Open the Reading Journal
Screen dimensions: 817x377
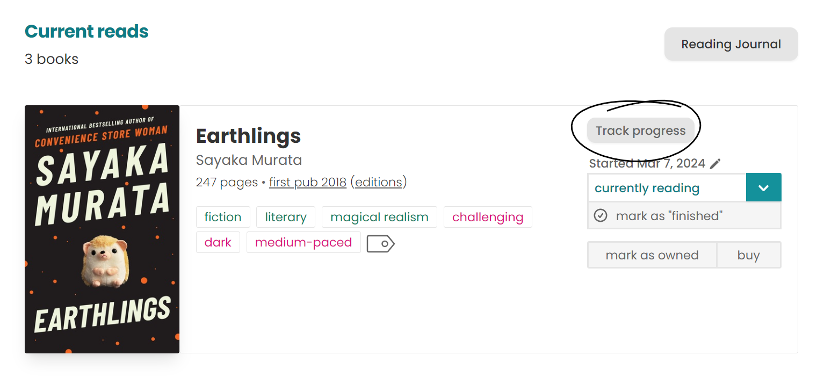[x=731, y=44]
